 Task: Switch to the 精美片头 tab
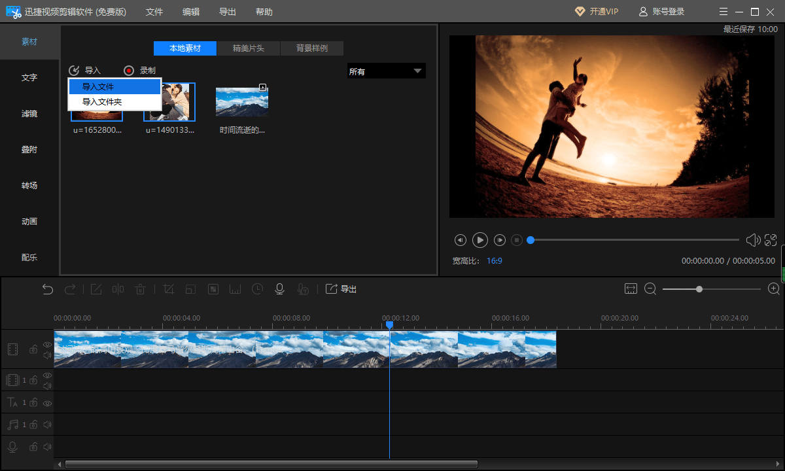point(249,48)
